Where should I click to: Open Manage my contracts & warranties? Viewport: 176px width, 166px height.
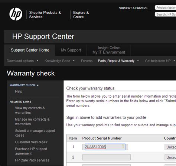coord(32,121)
